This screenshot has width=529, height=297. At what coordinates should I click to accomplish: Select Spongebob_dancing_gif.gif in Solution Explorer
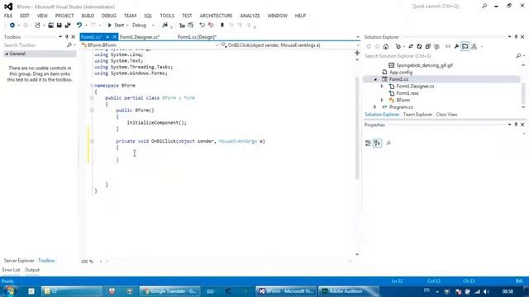tap(424, 65)
